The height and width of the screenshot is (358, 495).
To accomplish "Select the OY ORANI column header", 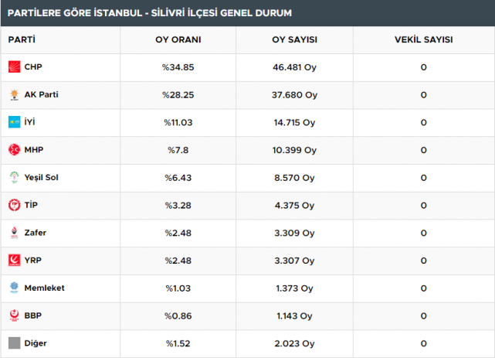I will (x=178, y=39).
